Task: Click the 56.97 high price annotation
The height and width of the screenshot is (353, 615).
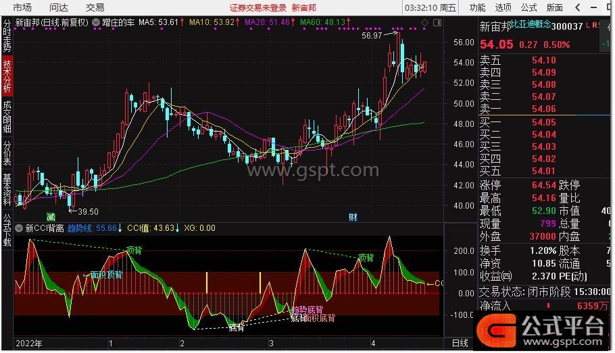Action: tap(372, 36)
